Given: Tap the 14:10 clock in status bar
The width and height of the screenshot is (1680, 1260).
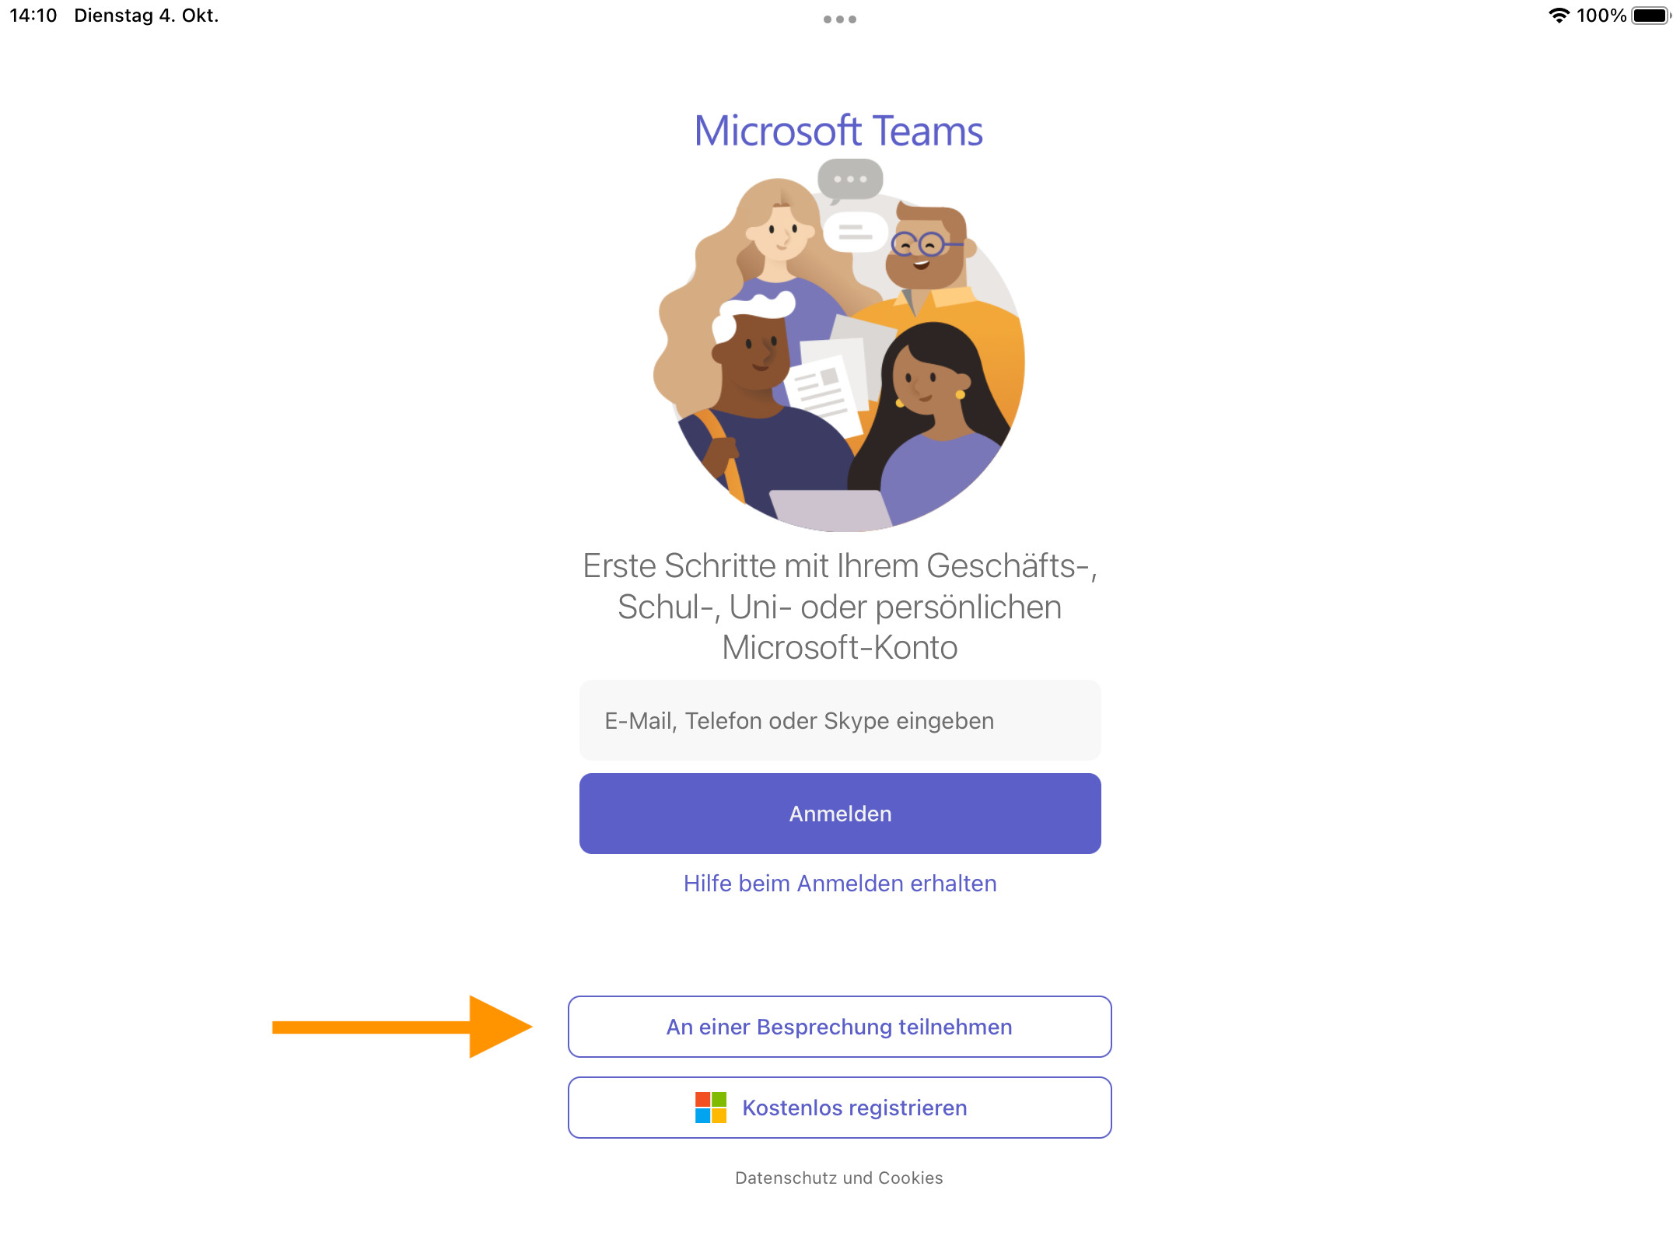Looking at the screenshot, I should coord(33,16).
